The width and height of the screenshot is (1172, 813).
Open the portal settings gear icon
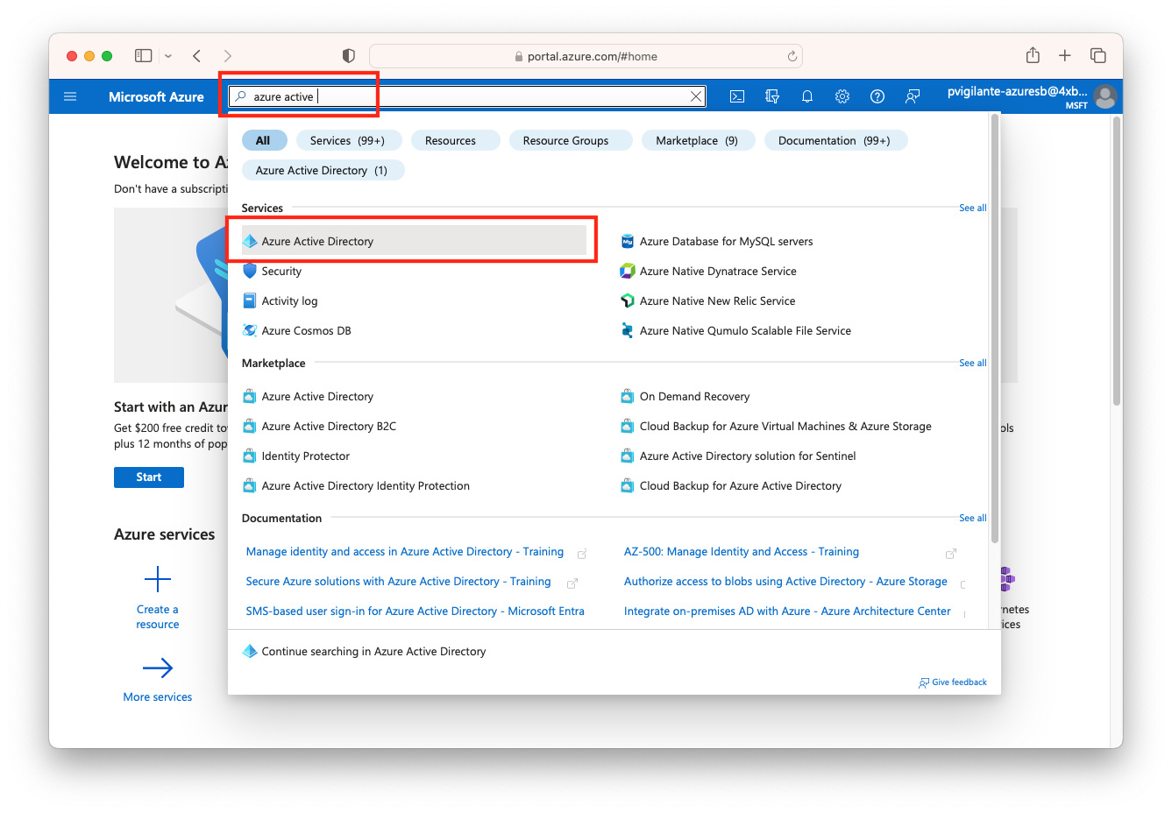point(842,96)
